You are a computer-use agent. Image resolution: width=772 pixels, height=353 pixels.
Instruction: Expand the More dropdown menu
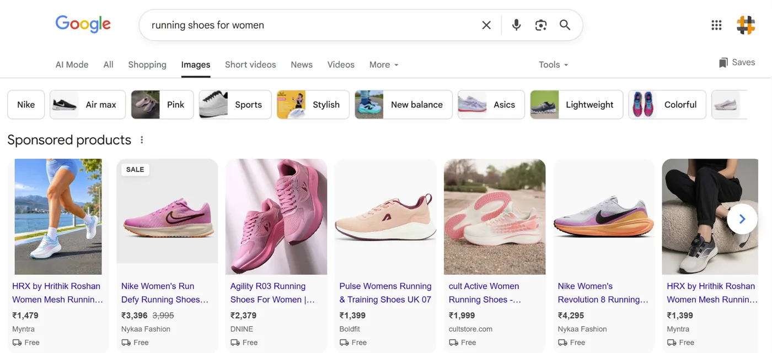[384, 64]
